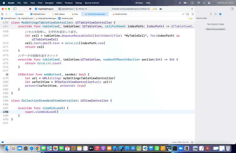
Task: Click line number 4788 in the gutter
Action: (x=6, y=112)
